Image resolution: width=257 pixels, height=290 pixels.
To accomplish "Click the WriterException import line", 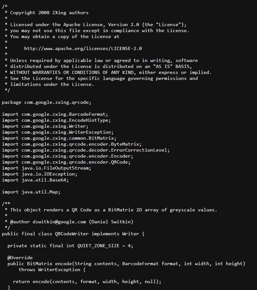I will [x=58, y=132].
